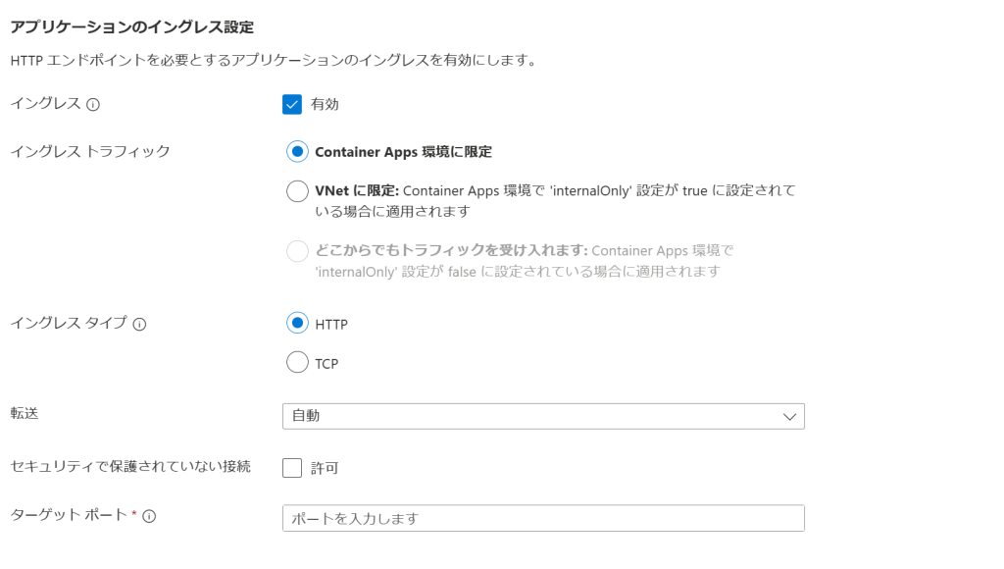Image resolution: width=1004 pixels, height=569 pixels.
Task: Click the chevron arrow of the 転送 dropdown
Action: (x=789, y=417)
